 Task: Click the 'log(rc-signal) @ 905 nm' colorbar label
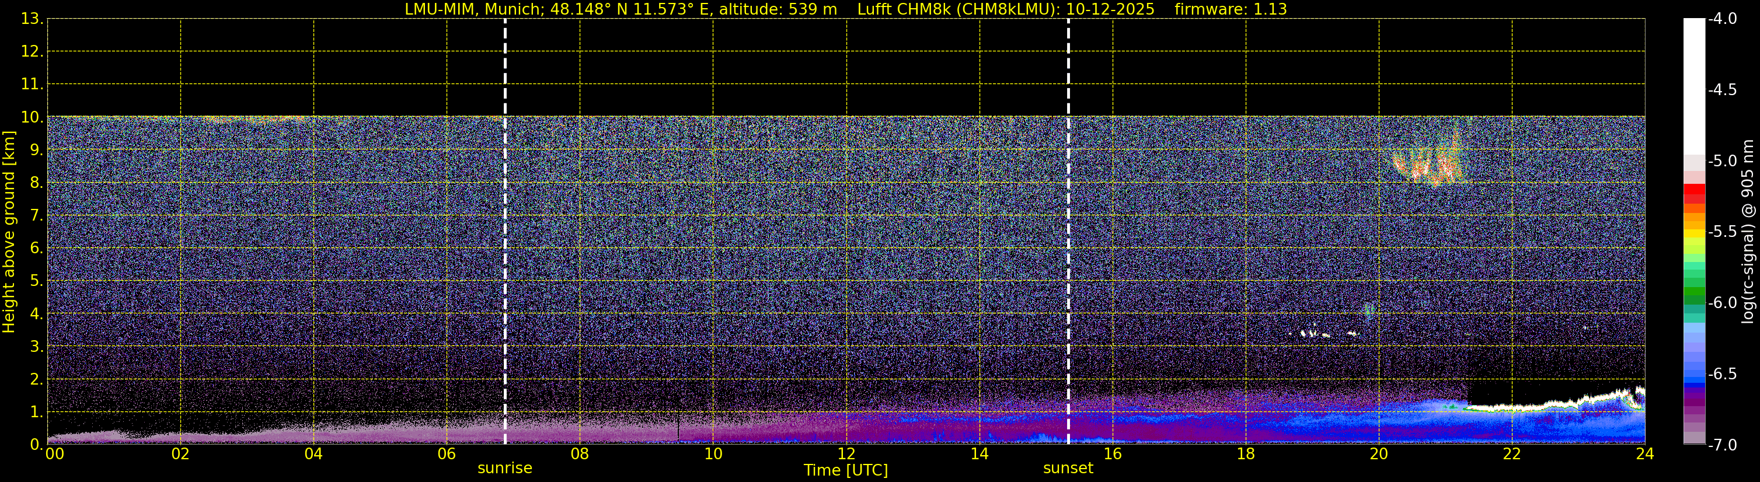tap(1748, 232)
